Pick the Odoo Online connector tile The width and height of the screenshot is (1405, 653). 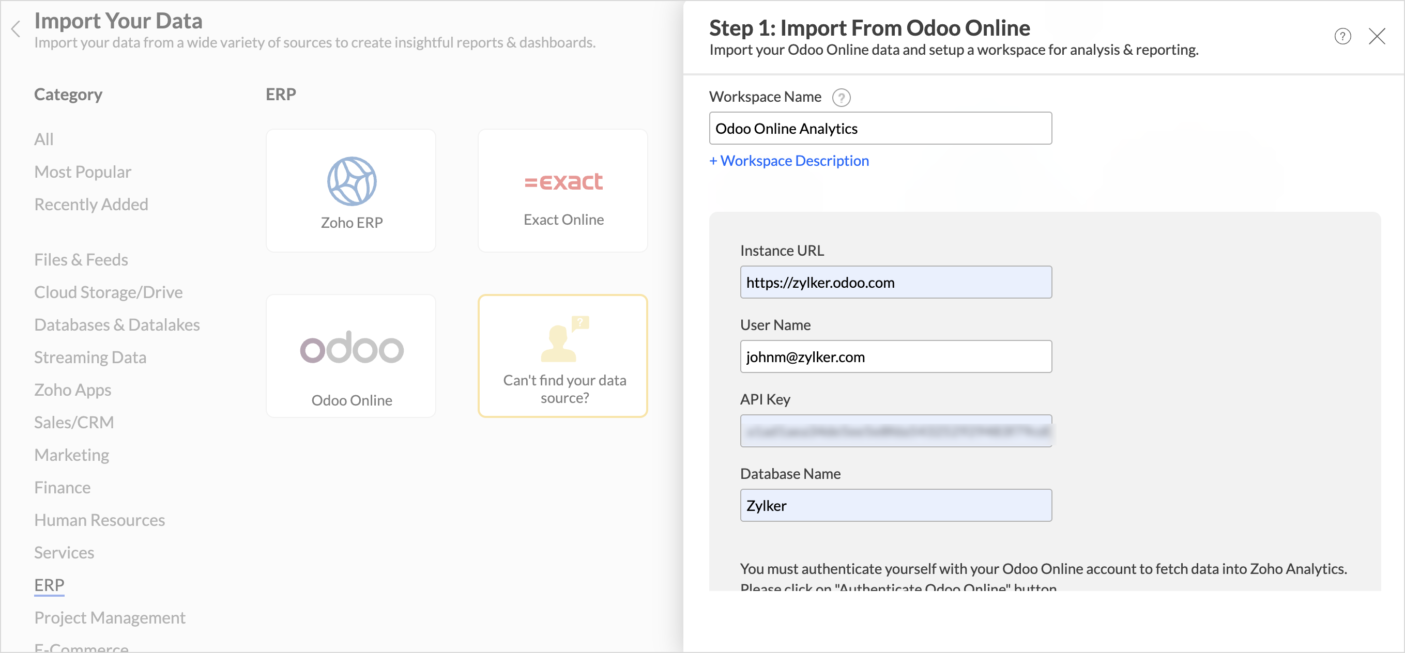(x=350, y=356)
